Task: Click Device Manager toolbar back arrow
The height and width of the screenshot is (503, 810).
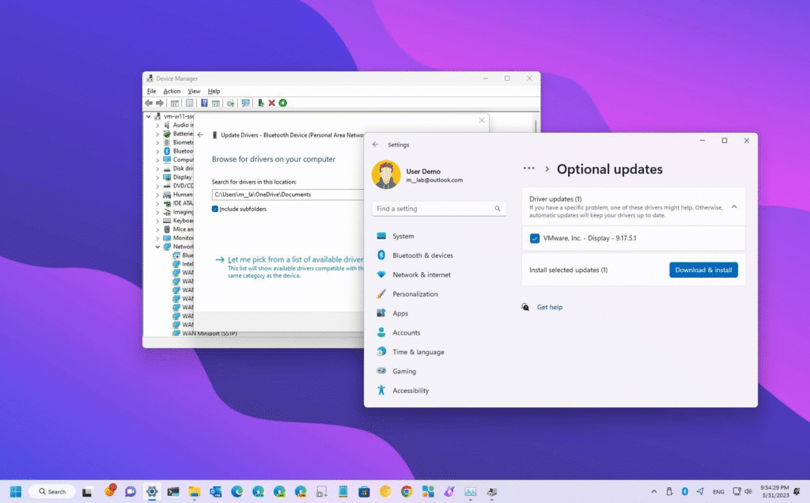Action: [149, 104]
